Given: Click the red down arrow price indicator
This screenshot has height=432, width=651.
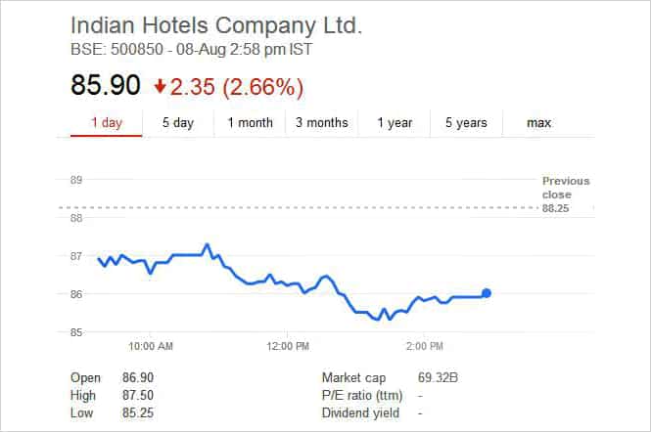Looking at the screenshot, I should click(160, 87).
